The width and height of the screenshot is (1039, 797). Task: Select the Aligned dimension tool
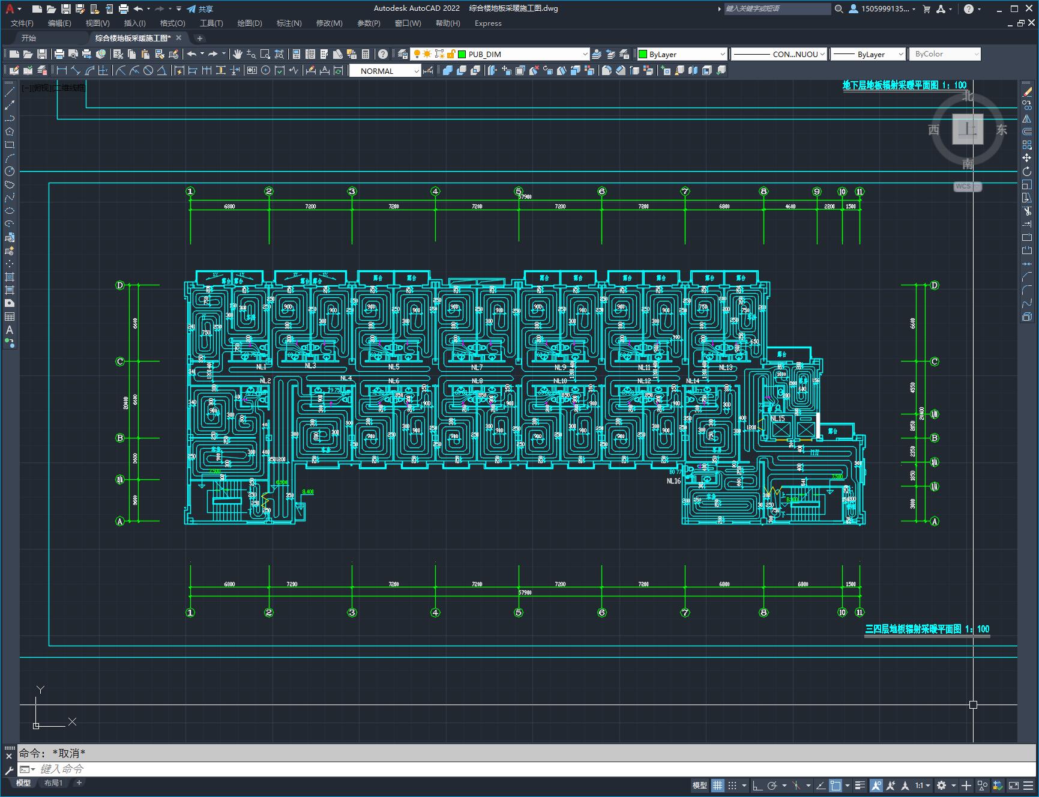(x=76, y=71)
